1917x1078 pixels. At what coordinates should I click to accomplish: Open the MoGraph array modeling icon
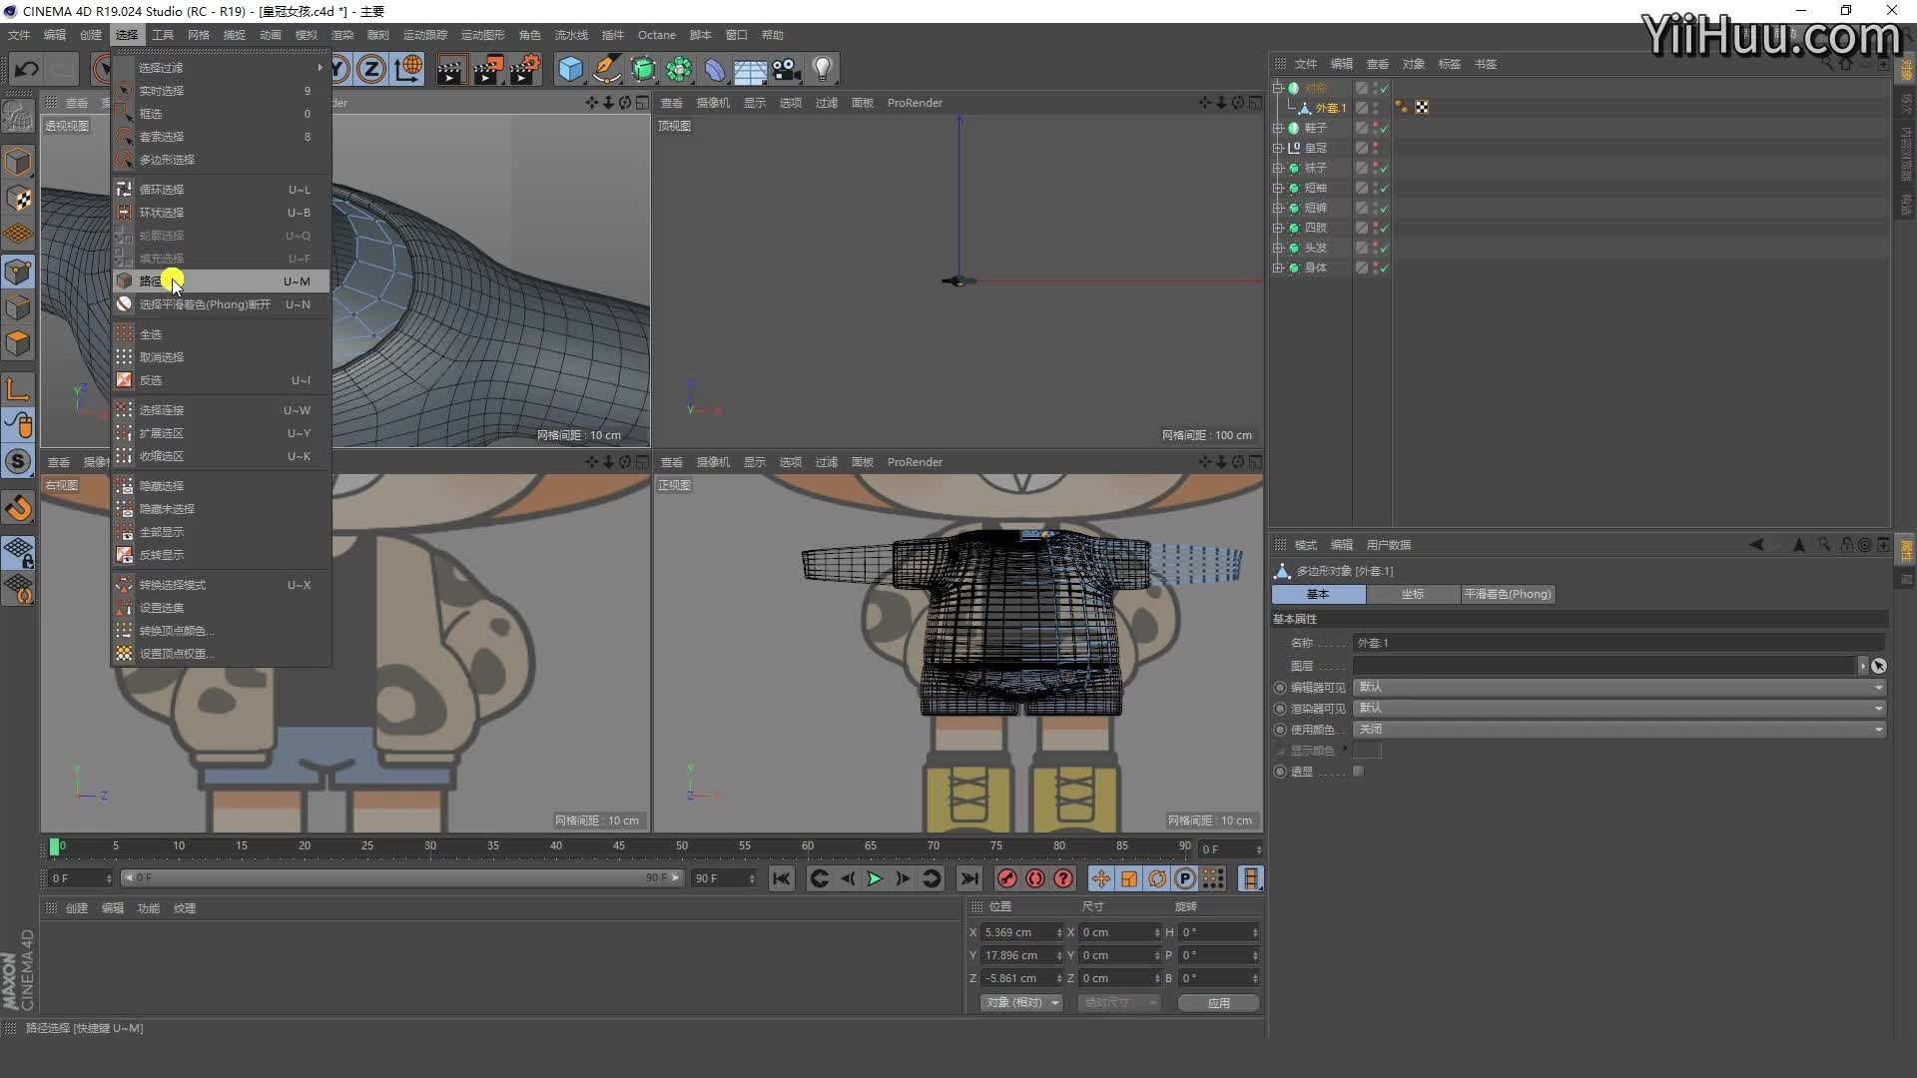(x=680, y=69)
